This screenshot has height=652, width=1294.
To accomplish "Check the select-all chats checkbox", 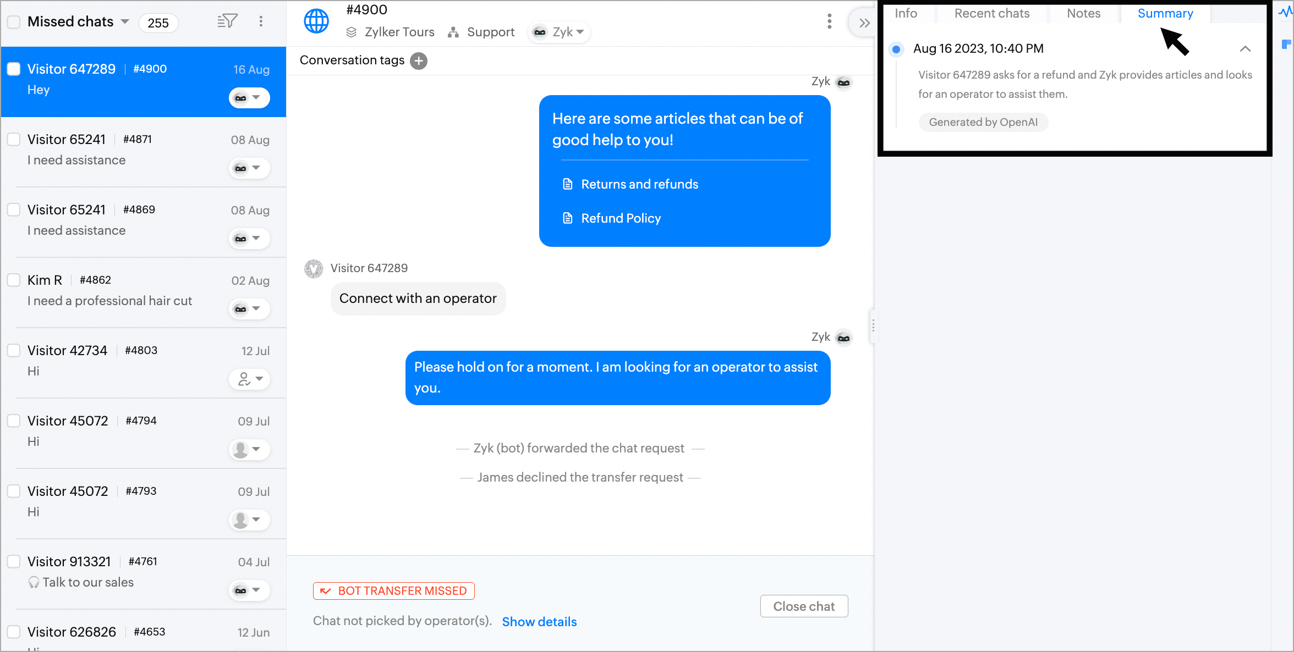I will 14,22.
